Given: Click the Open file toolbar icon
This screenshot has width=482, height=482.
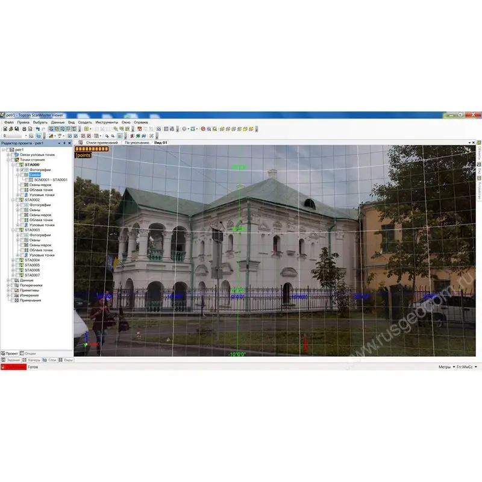Looking at the screenshot, I should click(11, 128).
